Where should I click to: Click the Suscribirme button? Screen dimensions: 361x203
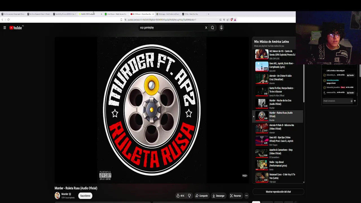[x=85, y=196]
